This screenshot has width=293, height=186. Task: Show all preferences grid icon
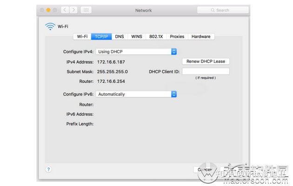pos(86,10)
